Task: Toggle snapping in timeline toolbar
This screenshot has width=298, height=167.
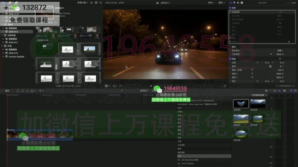Action: point(279,91)
